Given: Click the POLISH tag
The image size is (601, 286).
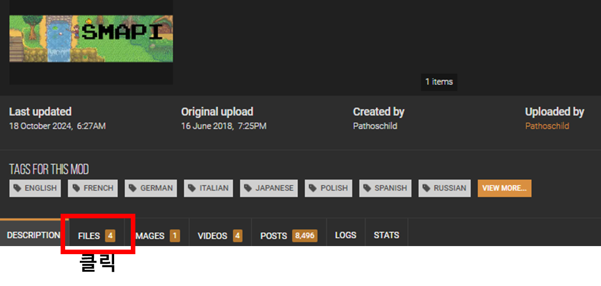Looking at the screenshot, I should pos(328,188).
